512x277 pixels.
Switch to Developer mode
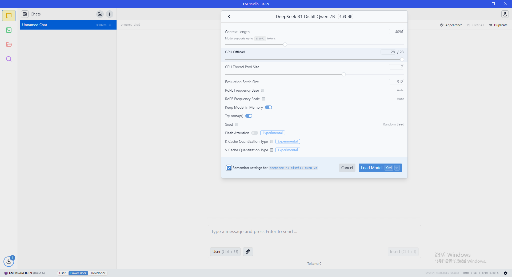(98, 273)
